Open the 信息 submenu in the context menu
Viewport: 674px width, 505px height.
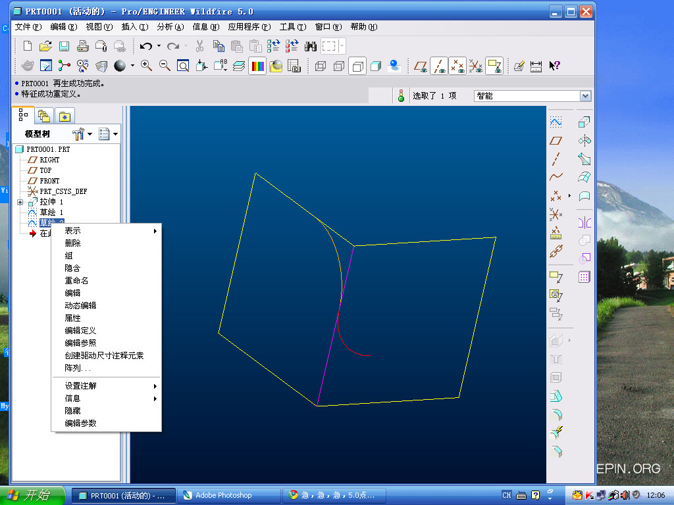tap(106, 398)
